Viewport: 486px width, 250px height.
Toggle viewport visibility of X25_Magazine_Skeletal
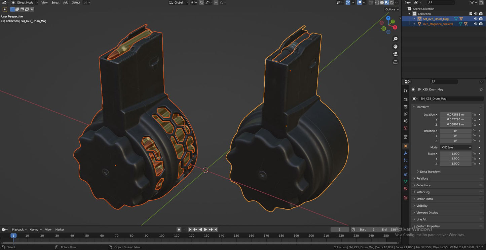coord(475,24)
